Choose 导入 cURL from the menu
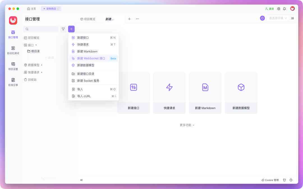Image resolution: width=303 pixels, height=189 pixels. point(93,96)
